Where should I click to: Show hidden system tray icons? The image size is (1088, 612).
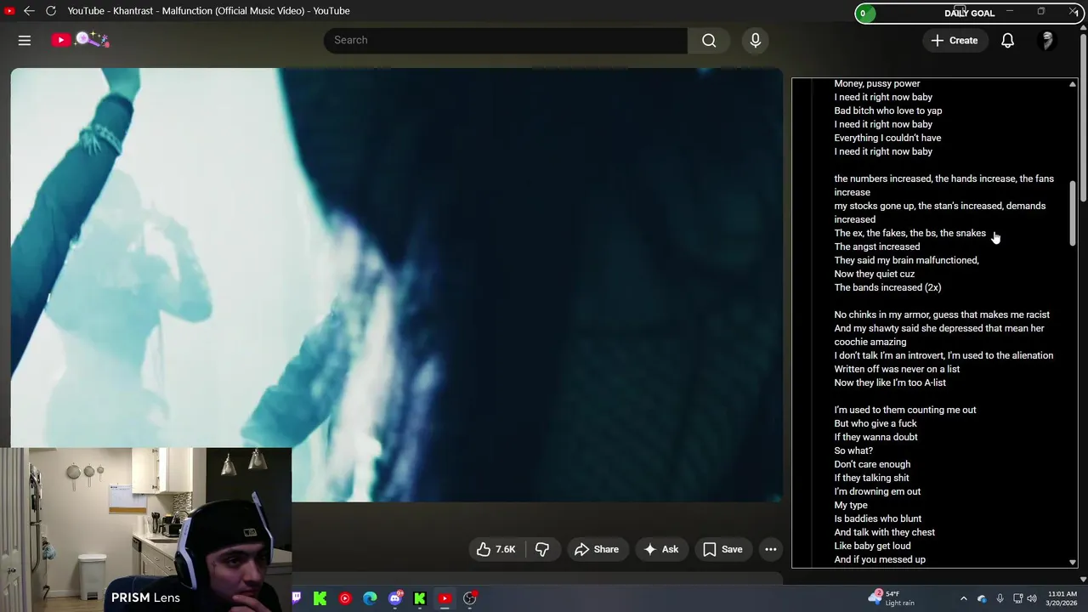[x=963, y=598]
